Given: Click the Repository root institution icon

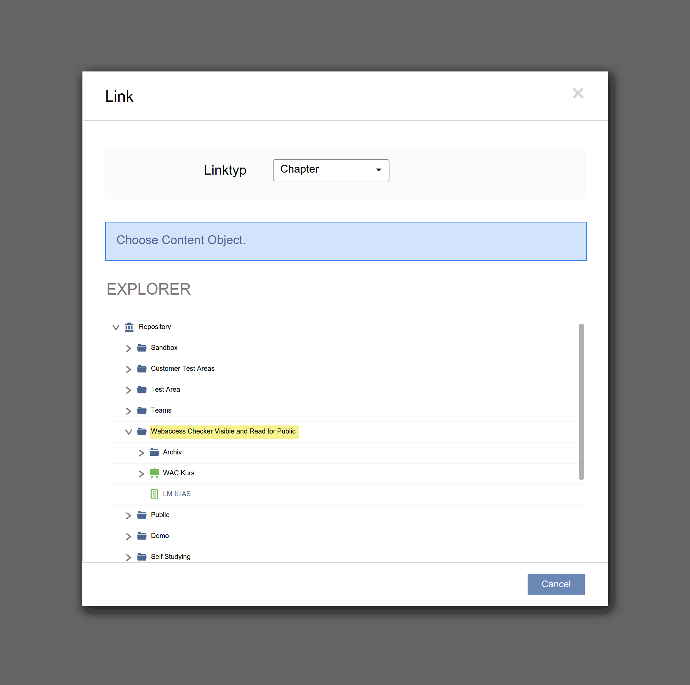Looking at the screenshot, I should point(129,327).
